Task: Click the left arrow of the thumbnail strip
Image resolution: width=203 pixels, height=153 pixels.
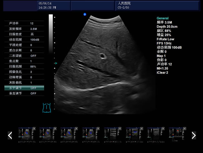Action: [10, 135]
